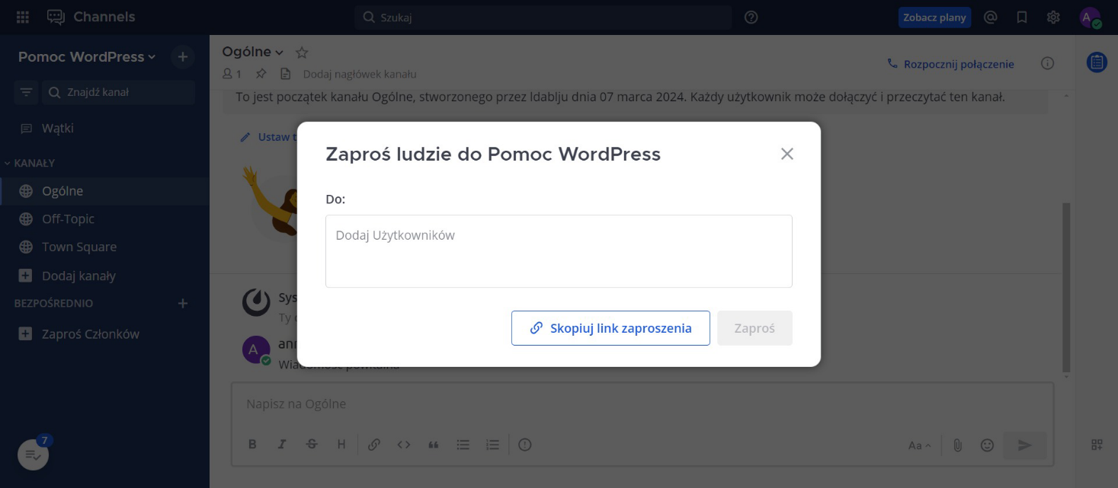
Task: Set message priority exclamation icon
Action: click(x=524, y=445)
